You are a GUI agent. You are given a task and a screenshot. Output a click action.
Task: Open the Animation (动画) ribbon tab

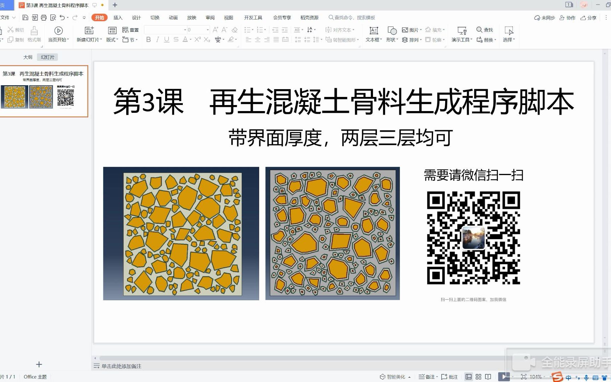173,18
